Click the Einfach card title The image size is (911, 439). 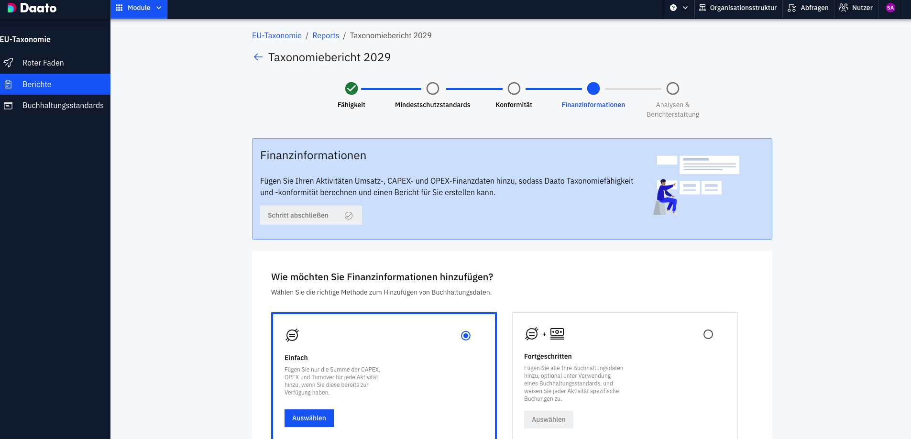(296, 358)
